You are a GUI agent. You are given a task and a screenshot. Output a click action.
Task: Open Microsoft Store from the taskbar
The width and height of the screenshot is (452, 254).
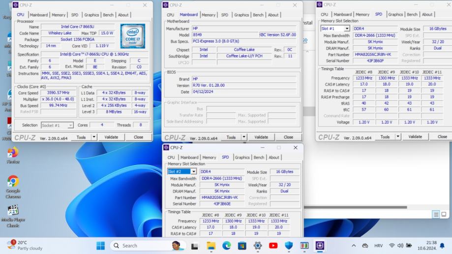[x=242, y=246]
